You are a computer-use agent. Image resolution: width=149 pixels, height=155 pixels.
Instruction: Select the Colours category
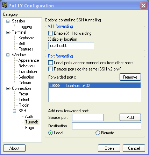(x=25, y=83)
